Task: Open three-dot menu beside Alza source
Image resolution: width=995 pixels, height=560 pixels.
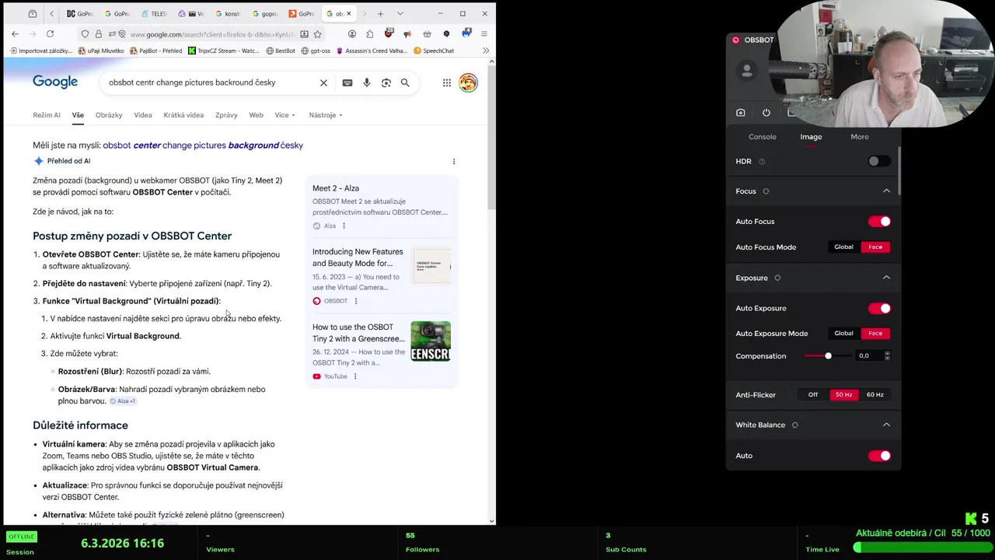Action: 344,226
